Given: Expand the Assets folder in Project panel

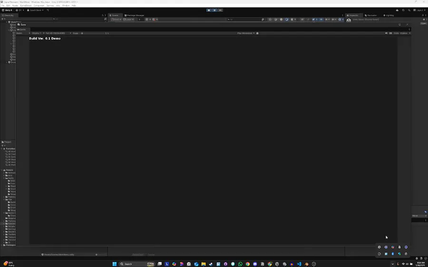Looking at the screenshot, I should 2,170.
